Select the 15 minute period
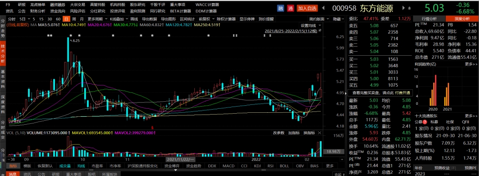The height and width of the screenshot is (176, 479). (x=41, y=19)
